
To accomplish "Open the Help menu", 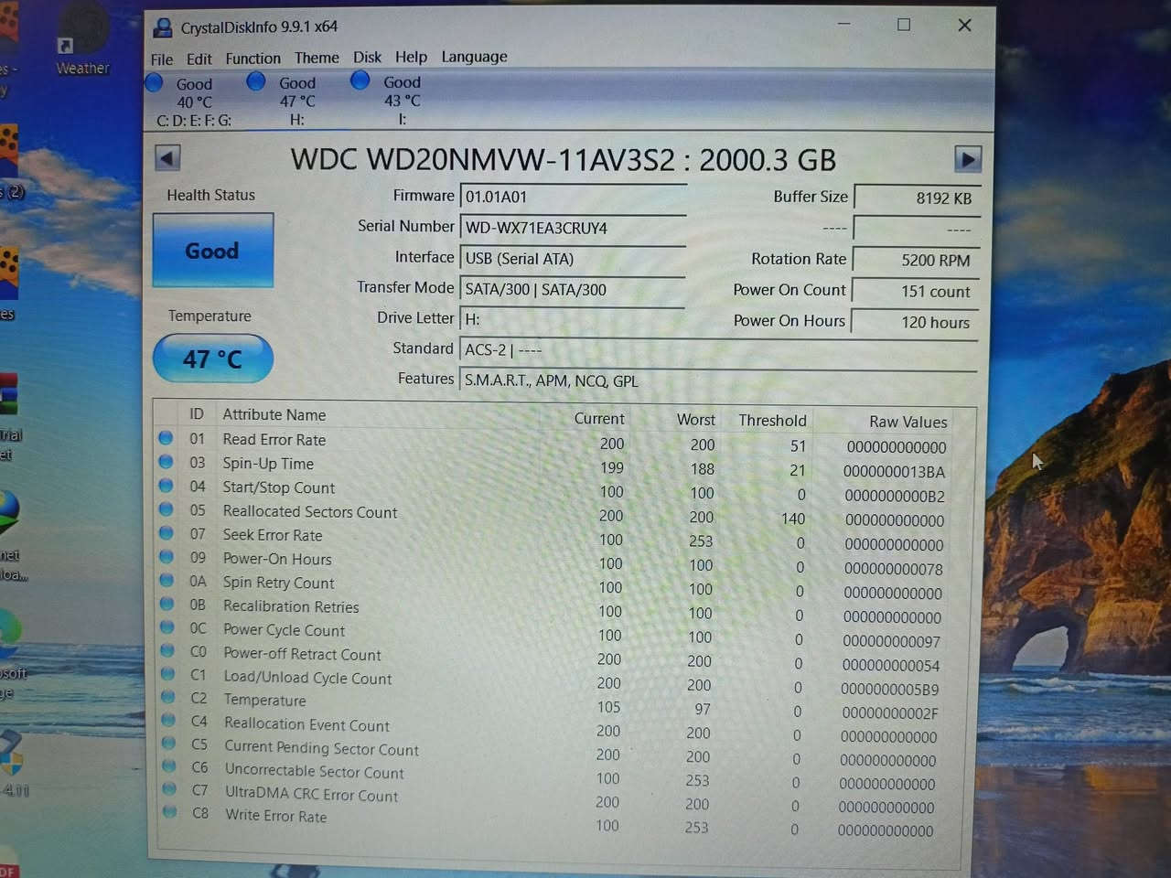I will coord(411,57).
